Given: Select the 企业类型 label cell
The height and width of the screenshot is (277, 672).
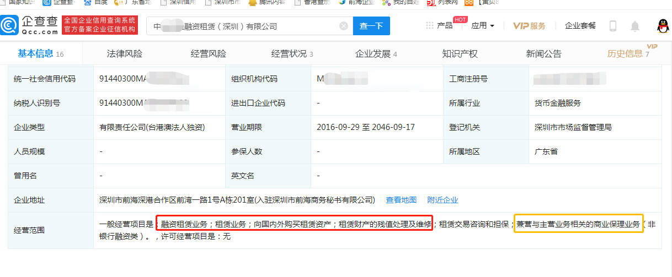Looking at the screenshot, I should click(51, 127).
